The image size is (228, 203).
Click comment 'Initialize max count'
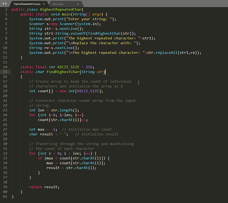[90, 129]
